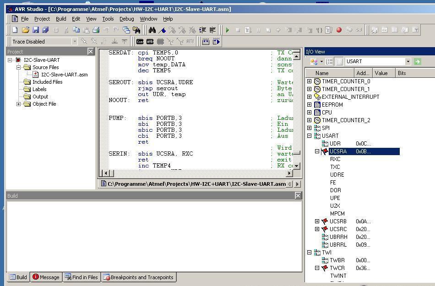Open the Debug menu
The height and width of the screenshot is (286, 435).
[x=126, y=19]
